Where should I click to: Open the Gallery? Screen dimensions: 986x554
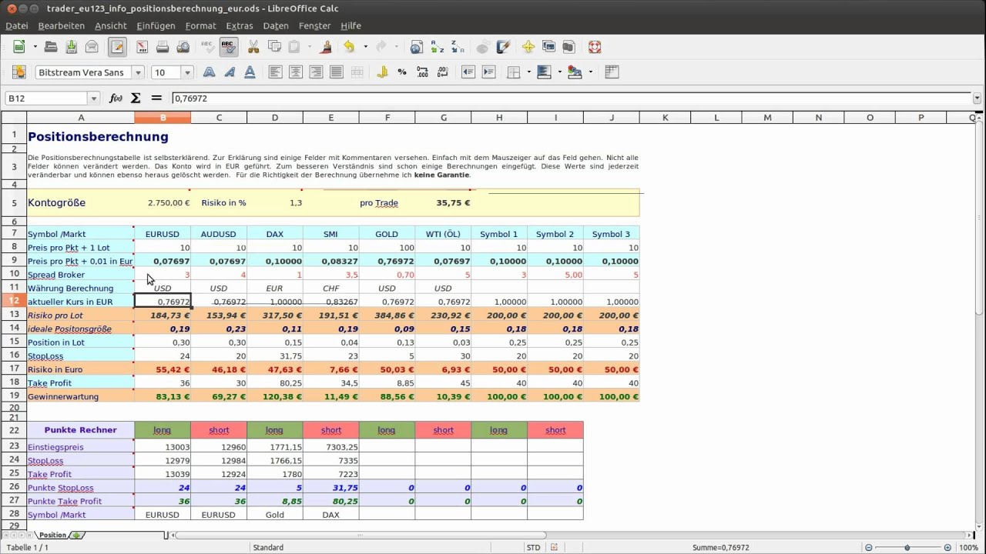point(548,47)
